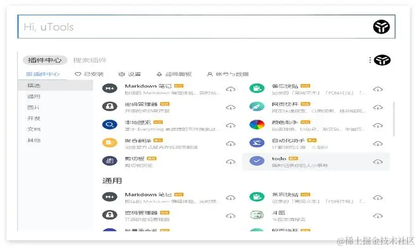
Task: Download the 本地搜索 plugin via cloud icon
Action: [x=231, y=125]
